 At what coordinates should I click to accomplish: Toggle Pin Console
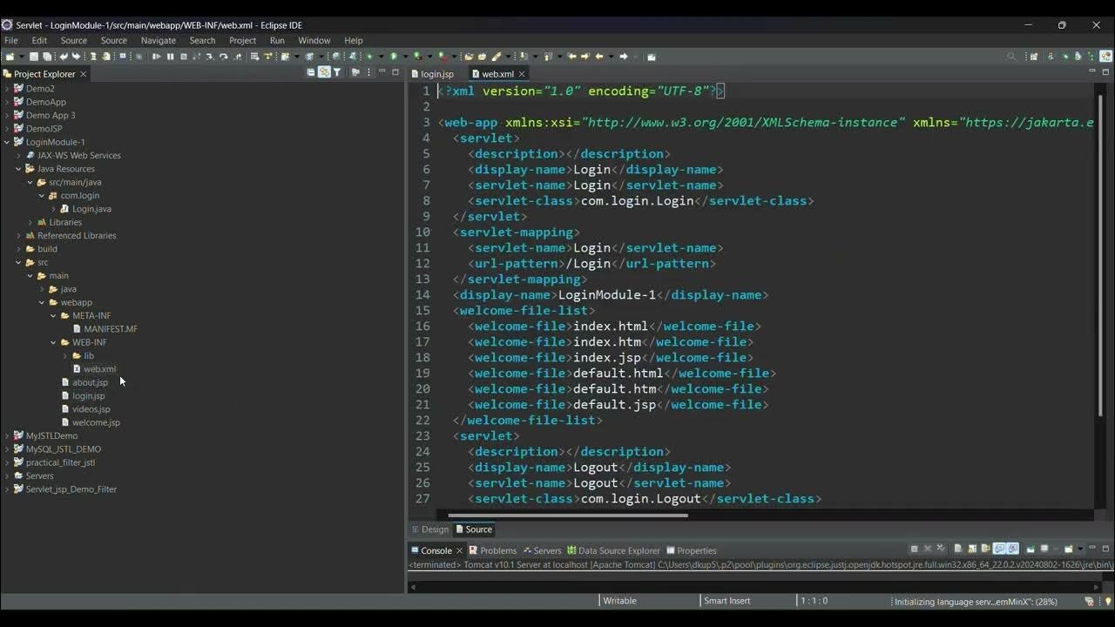pos(1031,549)
